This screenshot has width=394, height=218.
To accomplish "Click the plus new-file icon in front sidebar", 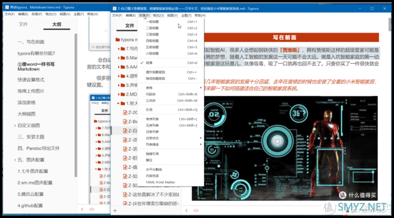I will [x=115, y=210].
